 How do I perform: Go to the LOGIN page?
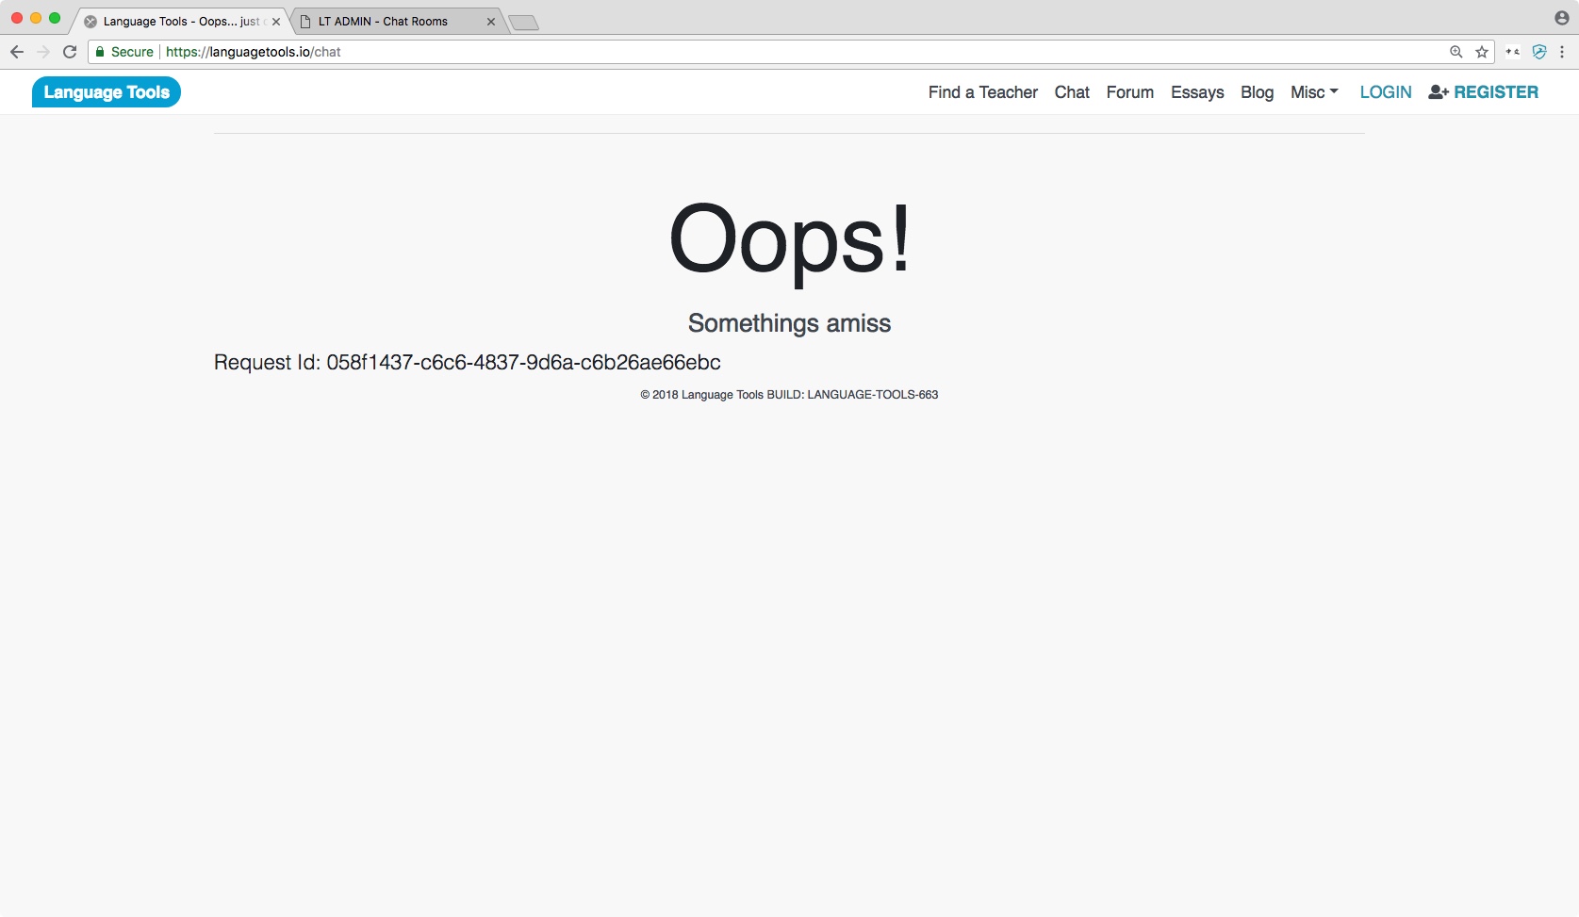point(1385,92)
